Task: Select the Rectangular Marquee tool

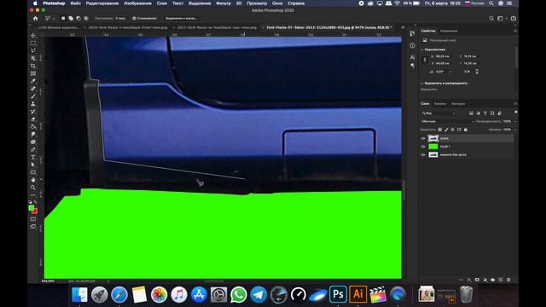Action: tap(33, 43)
